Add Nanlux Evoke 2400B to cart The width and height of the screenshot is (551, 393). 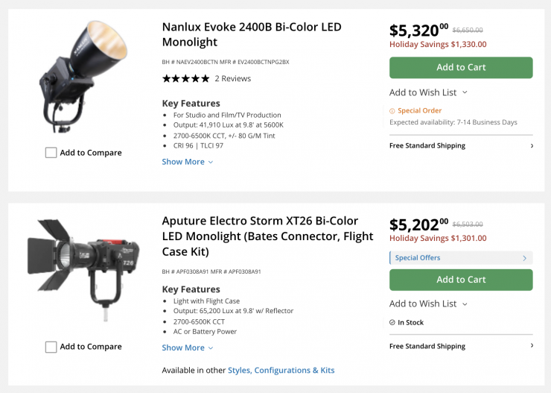click(461, 67)
